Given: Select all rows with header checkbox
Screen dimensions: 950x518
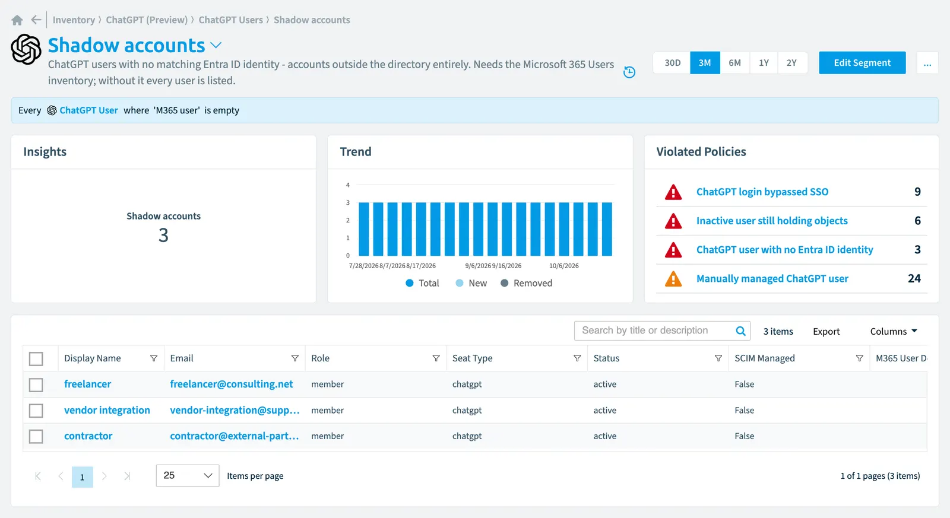Looking at the screenshot, I should (x=36, y=359).
